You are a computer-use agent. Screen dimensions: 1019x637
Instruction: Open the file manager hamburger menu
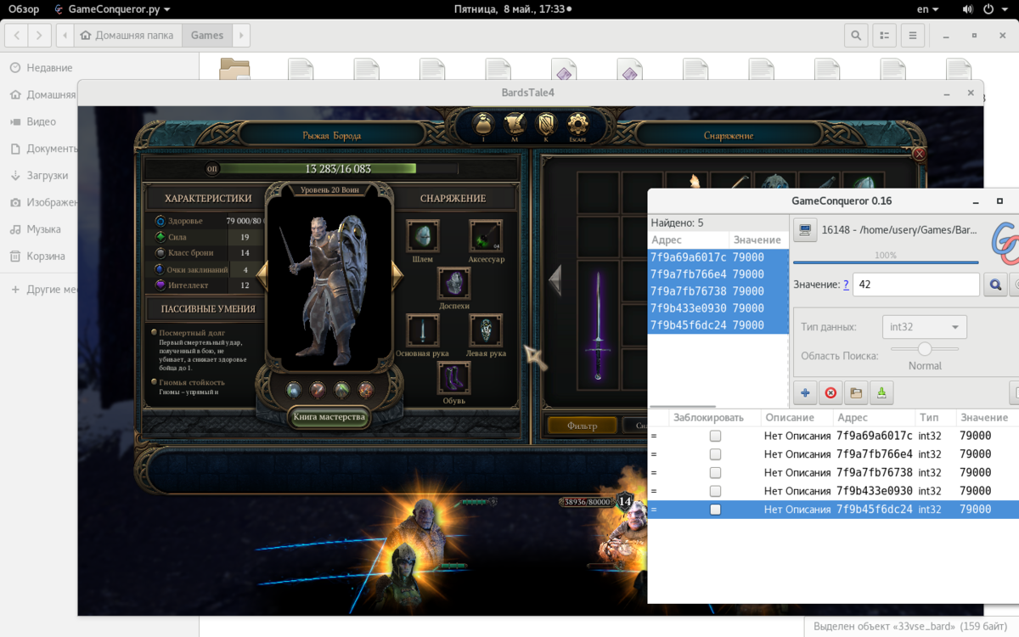coord(912,36)
